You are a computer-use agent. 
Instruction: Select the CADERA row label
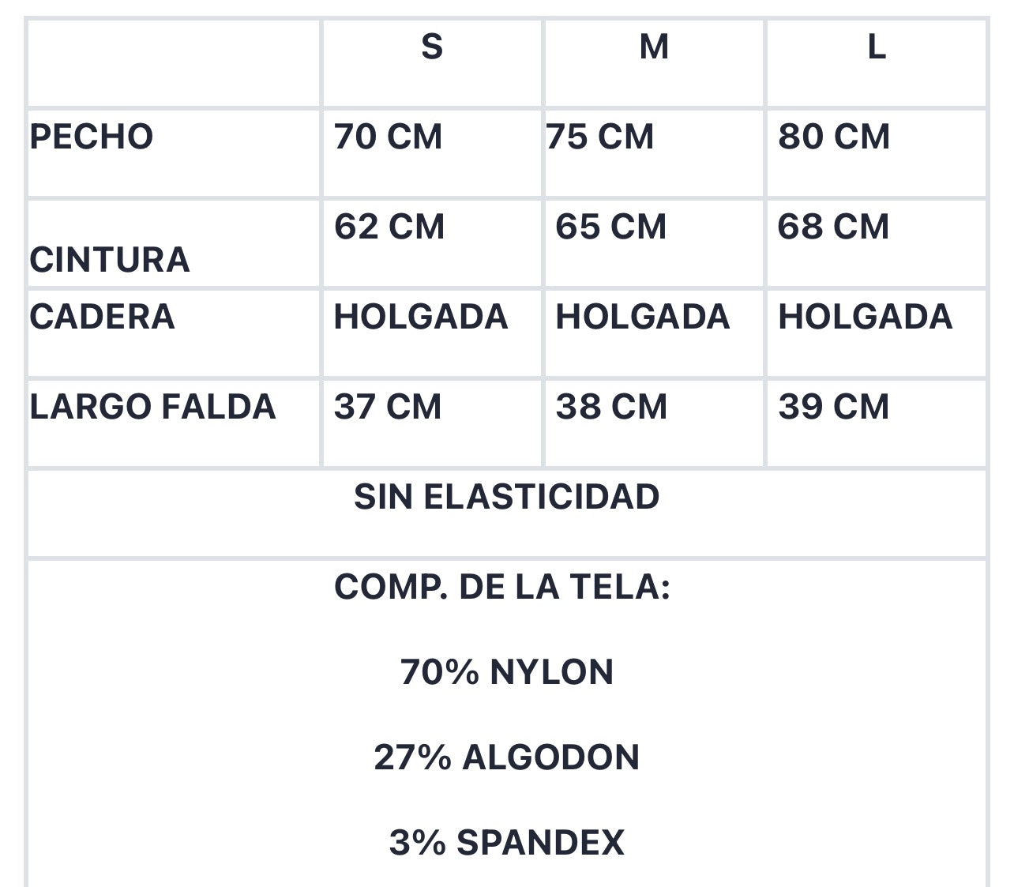tap(102, 317)
